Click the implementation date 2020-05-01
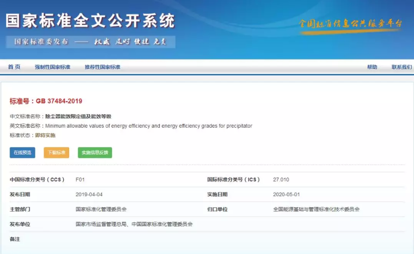 pos(286,195)
